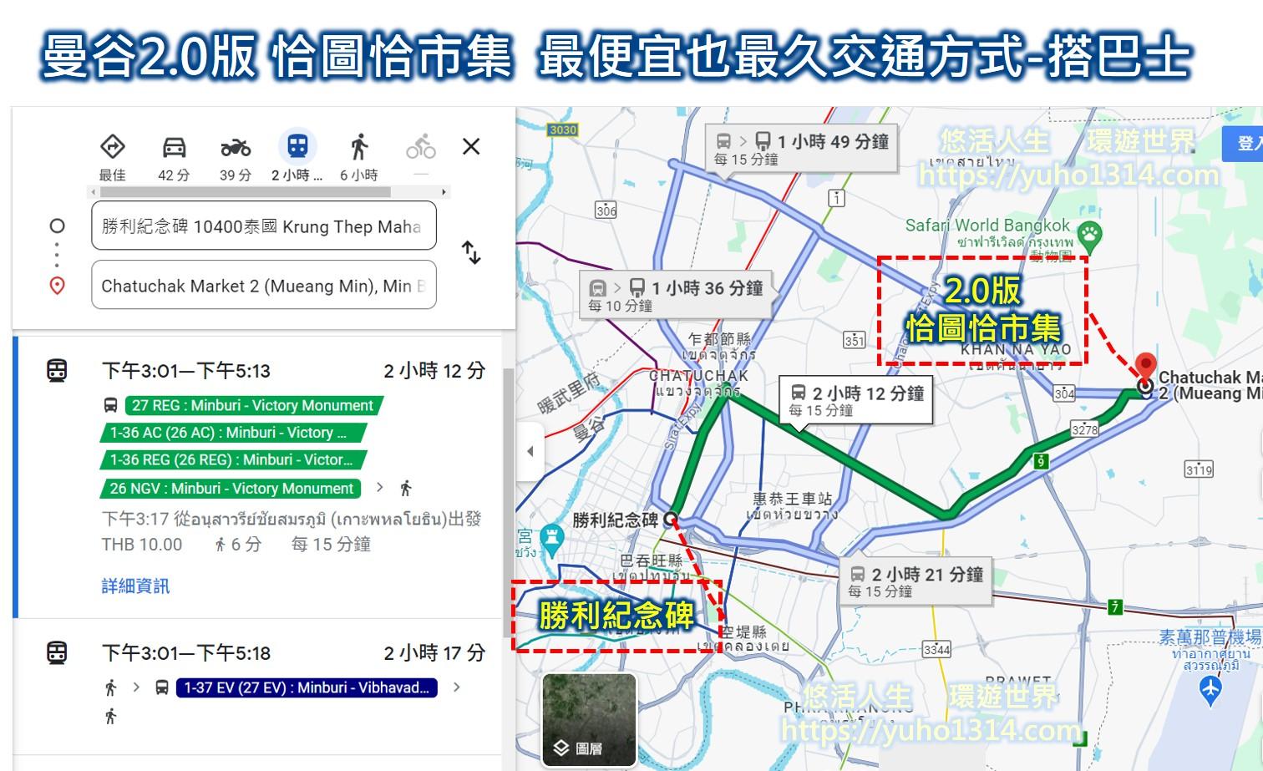Click transit icon of the 2 小時 12 分 route

[x=57, y=371]
